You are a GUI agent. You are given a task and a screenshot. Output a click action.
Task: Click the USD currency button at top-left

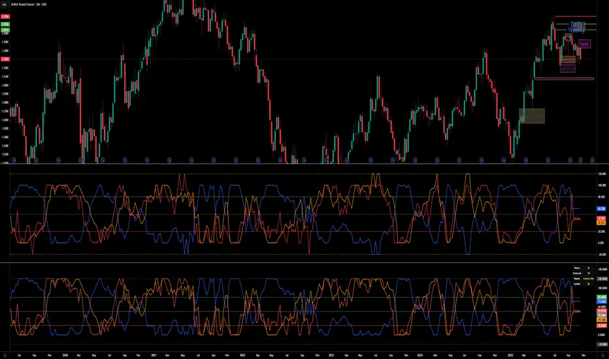[x=5, y=5]
